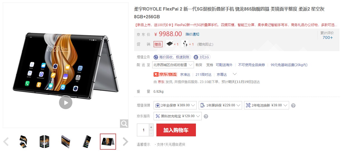
Task: Open help icon beside 2年电池换新
Action: 293,106
